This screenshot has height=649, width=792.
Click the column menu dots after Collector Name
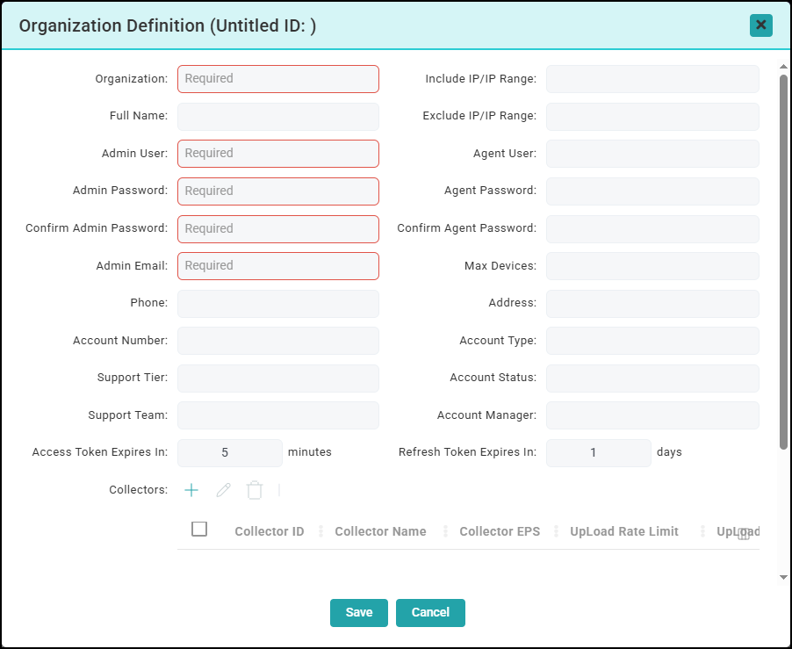pos(445,531)
